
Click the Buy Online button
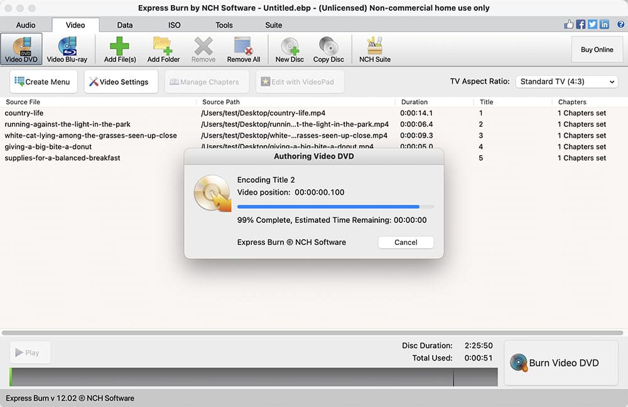coord(596,50)
